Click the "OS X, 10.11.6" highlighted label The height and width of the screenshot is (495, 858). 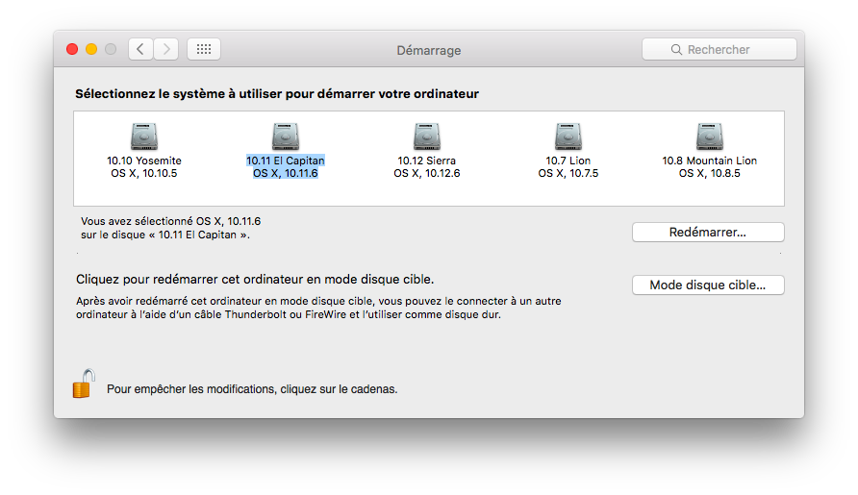coord(285,173)
